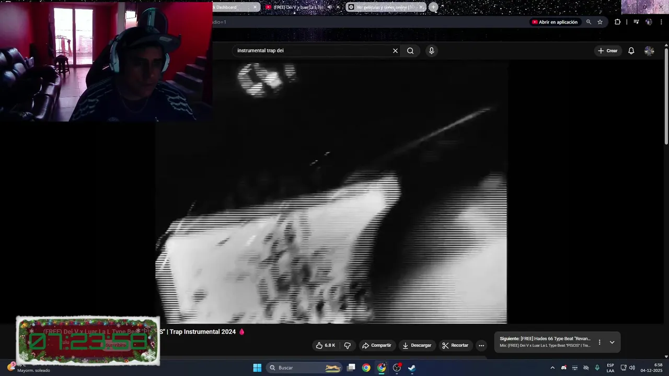Viewport: 669px width, 376px height.
Task: Click the Recortar button
Action: click(x=455, y=345)
